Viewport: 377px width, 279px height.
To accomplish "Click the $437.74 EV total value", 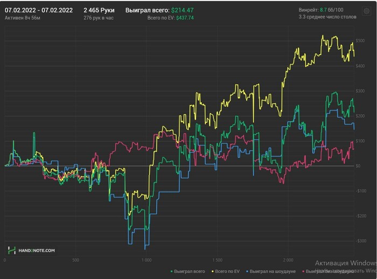I will (x=185, y=18).
